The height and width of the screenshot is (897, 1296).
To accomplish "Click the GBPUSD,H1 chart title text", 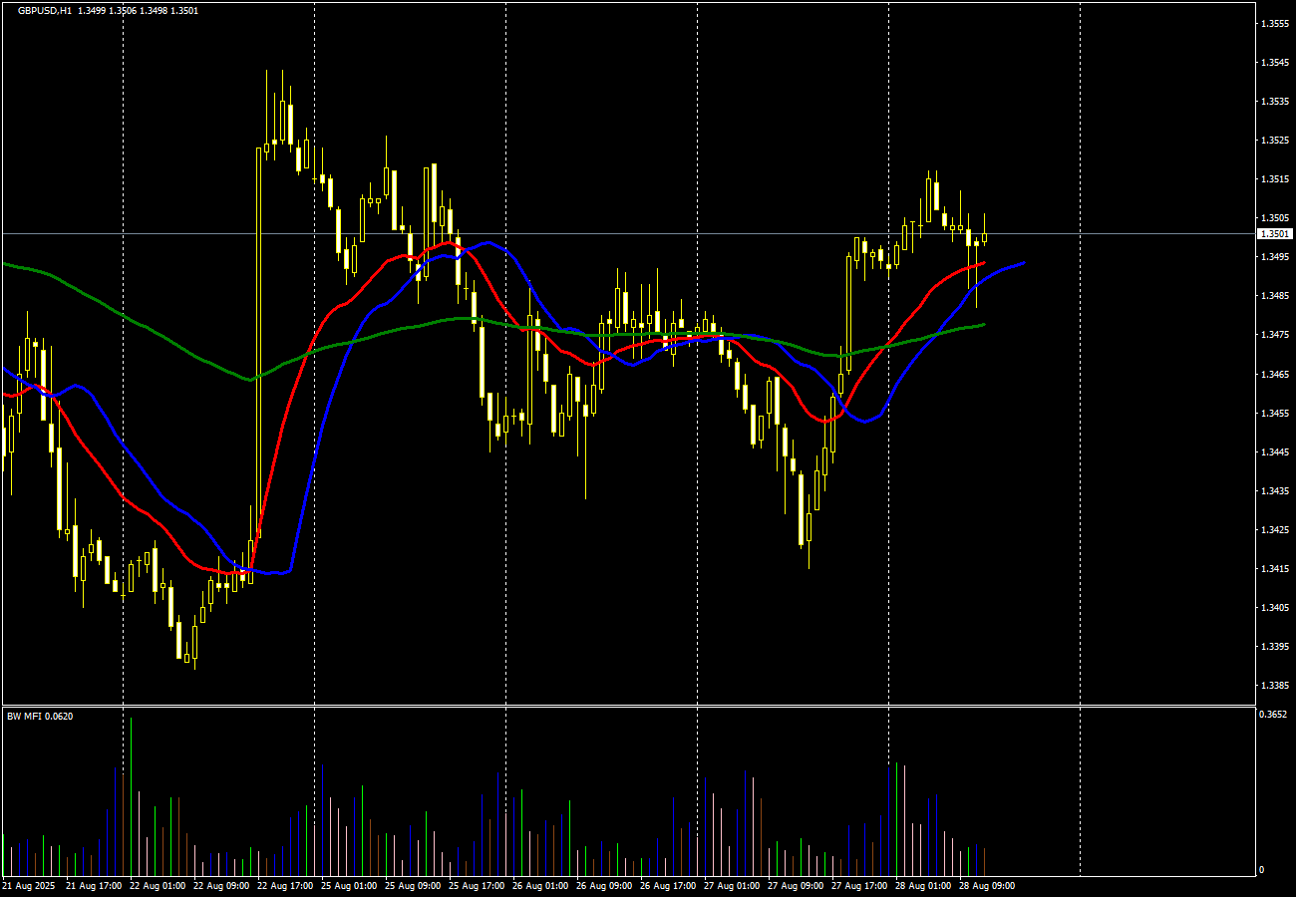I will 45,10.
